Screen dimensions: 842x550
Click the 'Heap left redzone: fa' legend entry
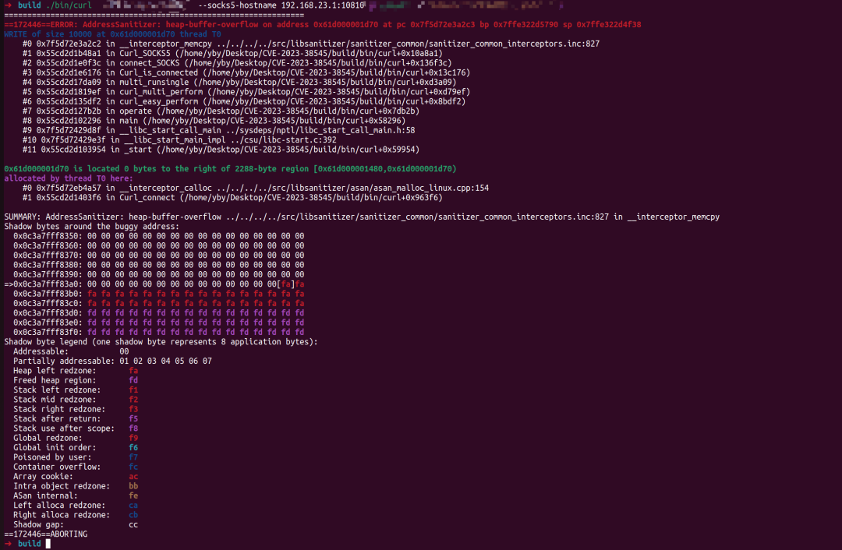coord(75,371)
